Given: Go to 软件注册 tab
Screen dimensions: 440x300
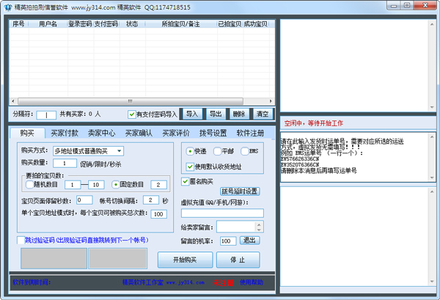Looking at the screenshot, I should pos(250,133).
